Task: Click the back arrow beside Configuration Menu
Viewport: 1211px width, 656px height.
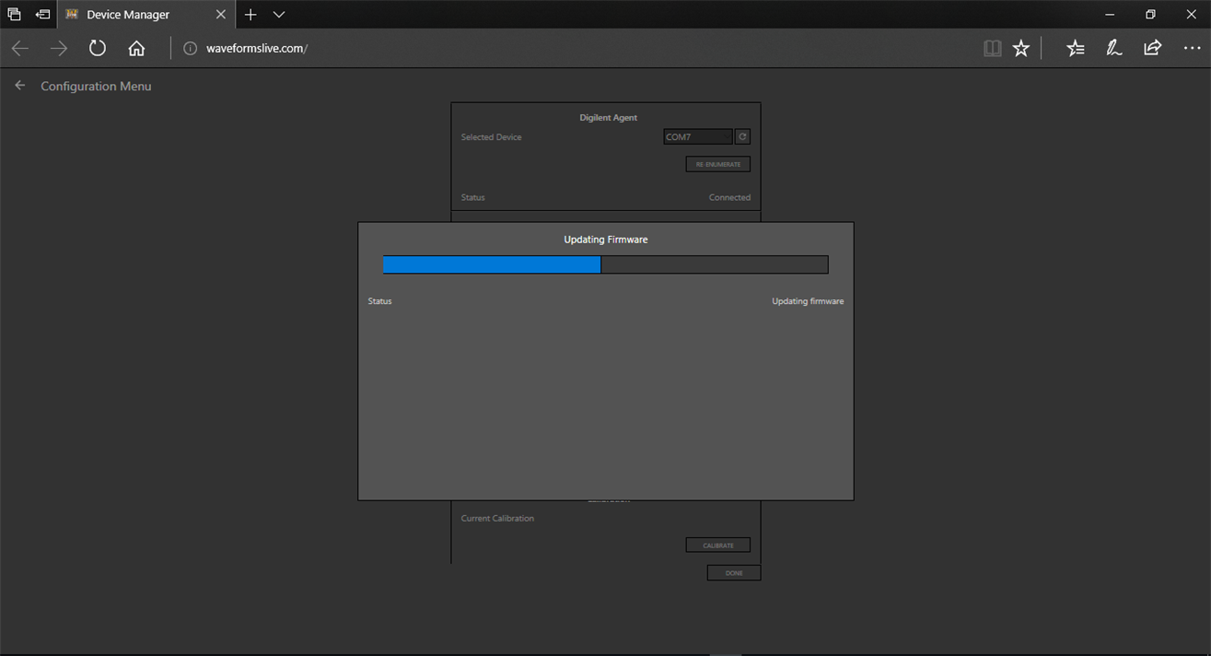Action: pyautogui.click(x=20, y=86)
